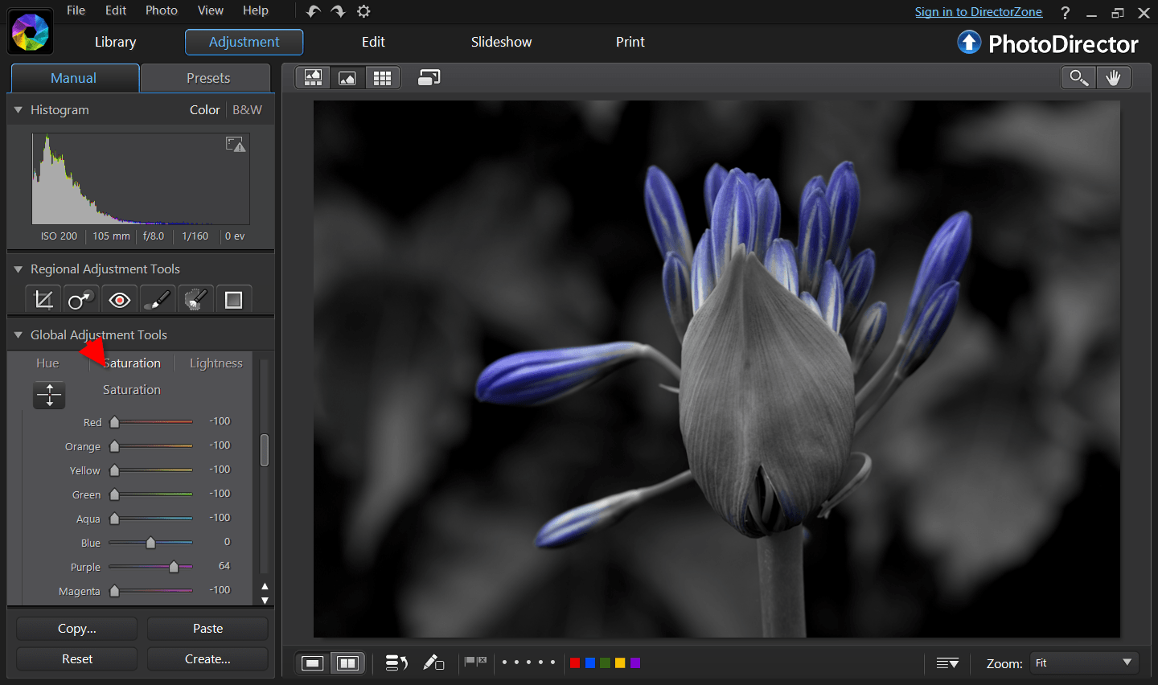The height and width of the screenshot is (685, 1158).
Task: Click the targeted saturation adjustment tool
Action: [49, 395]
